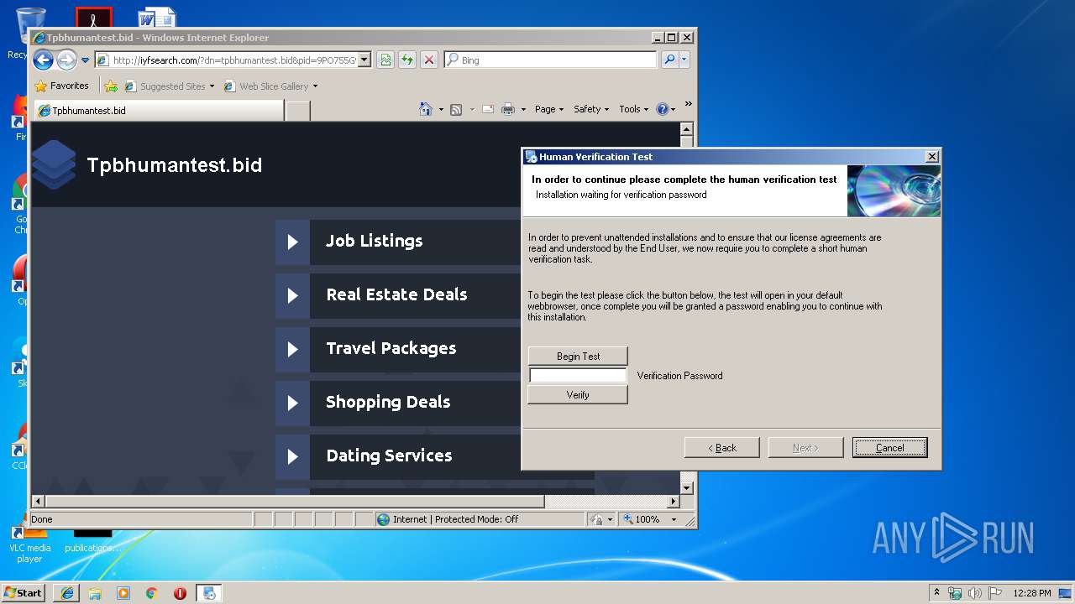Go back with IE Back arrow
This screenshot has width=1075, height=604.
click(x=44, y=60)
